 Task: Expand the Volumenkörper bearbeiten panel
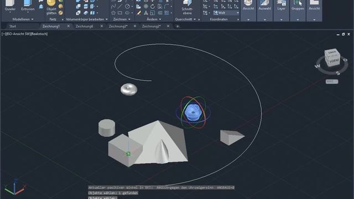pos(87,19)
